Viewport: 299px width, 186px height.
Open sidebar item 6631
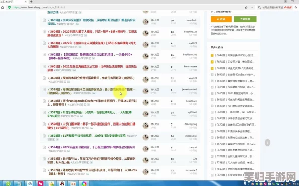235,100
